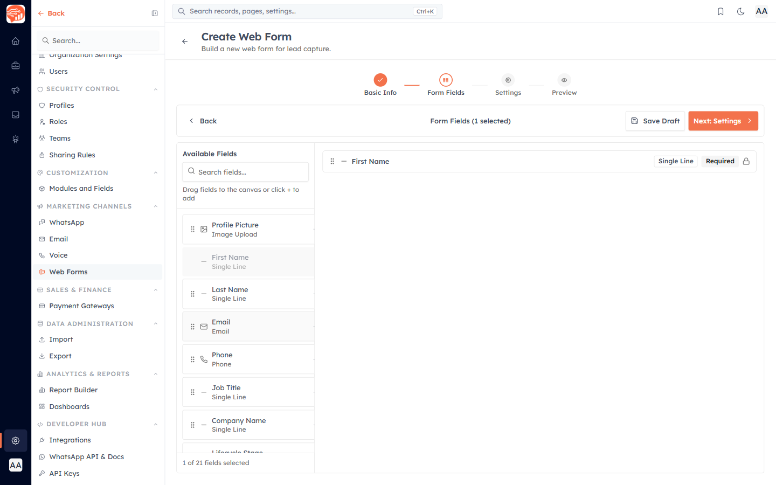Image resolution: width=776 pixels, height=485 pixels.
Task: Click the AA avatar at rail bottom
Action: [16, 465]
